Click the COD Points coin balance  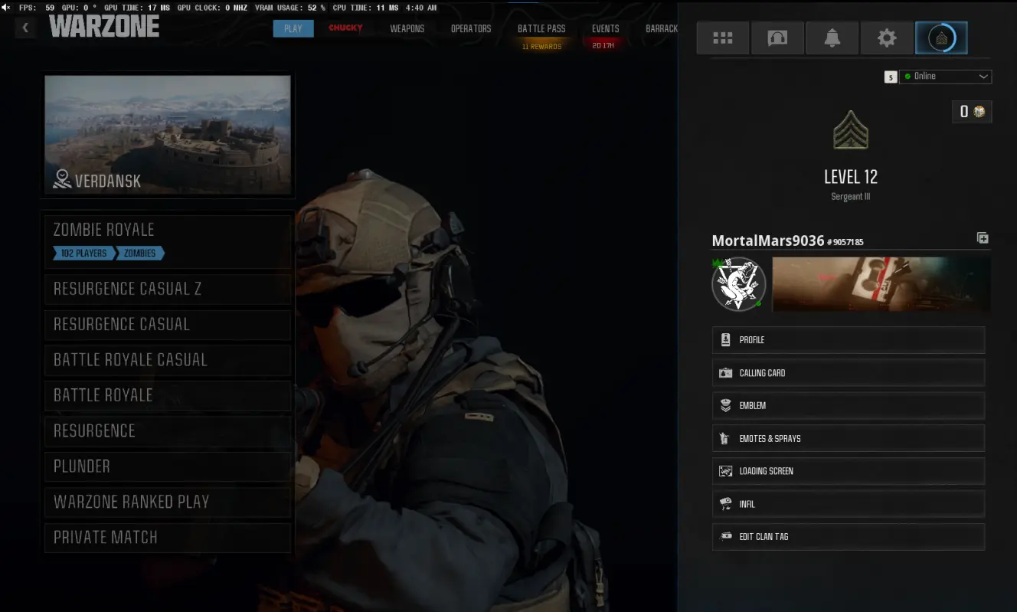(x=972, y=112)
